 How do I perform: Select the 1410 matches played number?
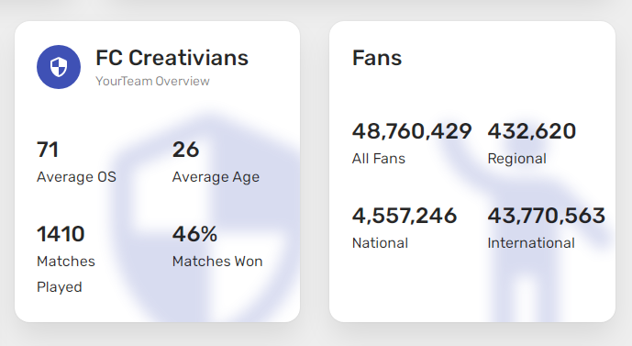(61, 234)
